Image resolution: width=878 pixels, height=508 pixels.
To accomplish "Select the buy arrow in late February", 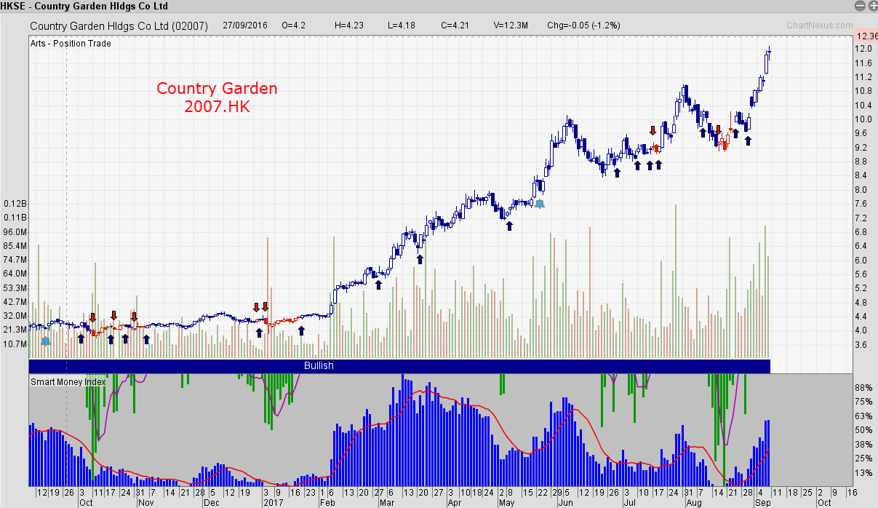I will [x=378, y=284].
